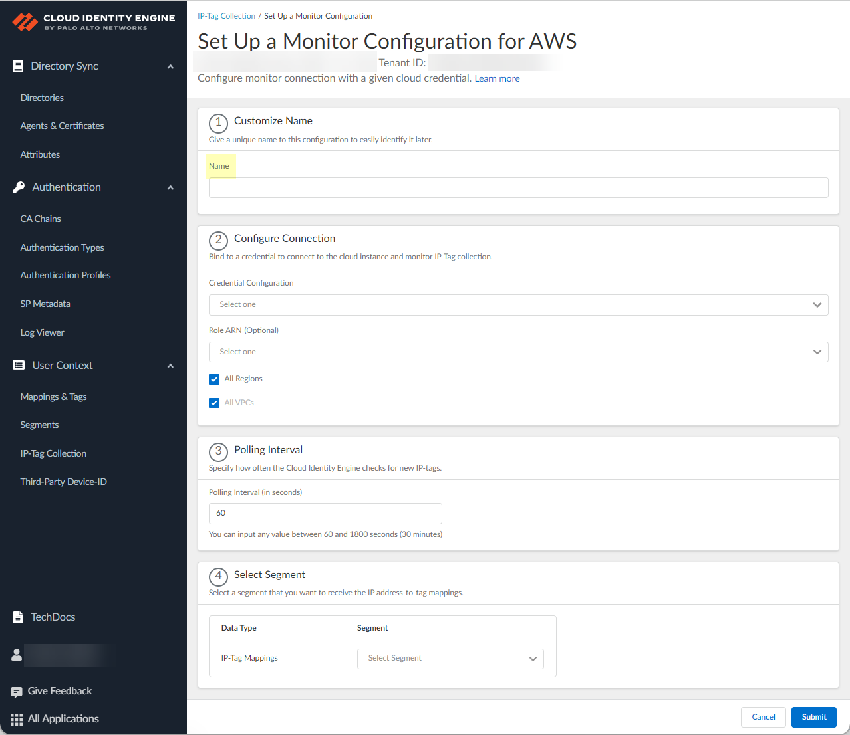Open TechDocs document icon
The image size is (850, 735).
(18, 617)
